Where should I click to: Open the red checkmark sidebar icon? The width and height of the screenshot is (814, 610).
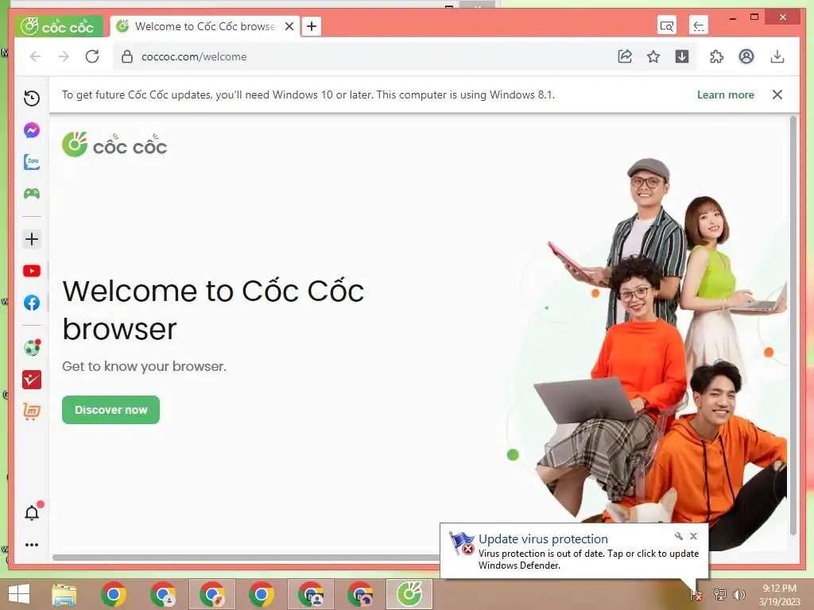click(x=32, y=380)
